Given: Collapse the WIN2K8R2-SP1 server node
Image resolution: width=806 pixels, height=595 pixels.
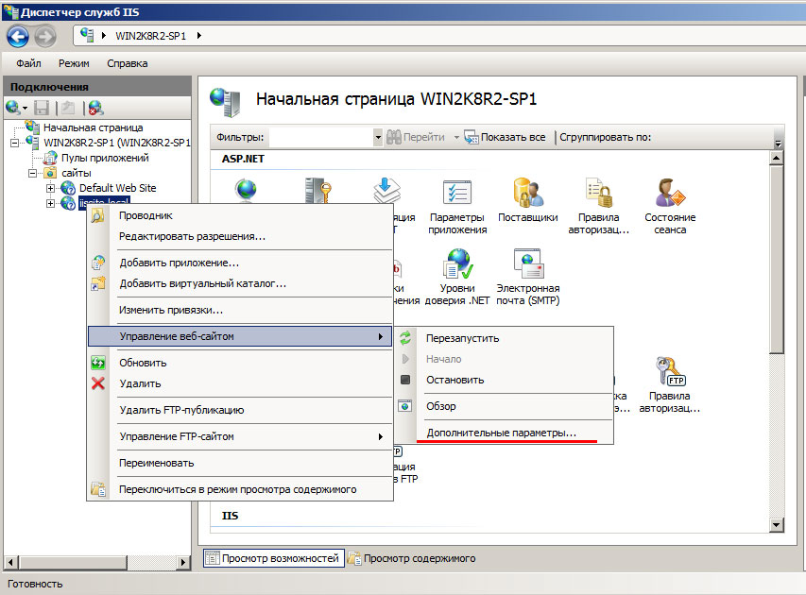Looking at the screenshot, I should click(x=14, y=143).
